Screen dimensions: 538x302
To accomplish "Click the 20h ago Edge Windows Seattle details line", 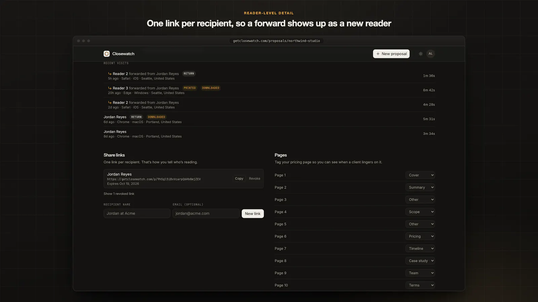I will [146, 93].
